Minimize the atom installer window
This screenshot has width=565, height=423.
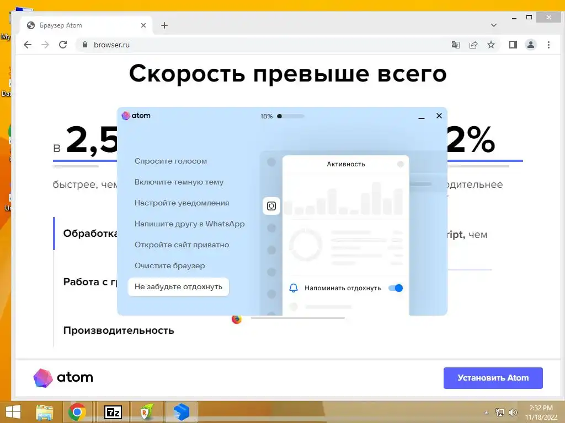pos(421,117)
